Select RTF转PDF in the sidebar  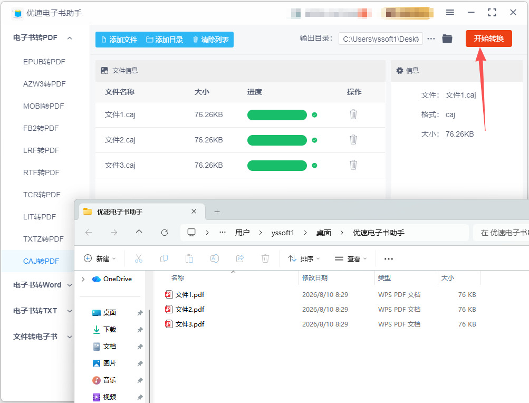(x=41, y=172)
